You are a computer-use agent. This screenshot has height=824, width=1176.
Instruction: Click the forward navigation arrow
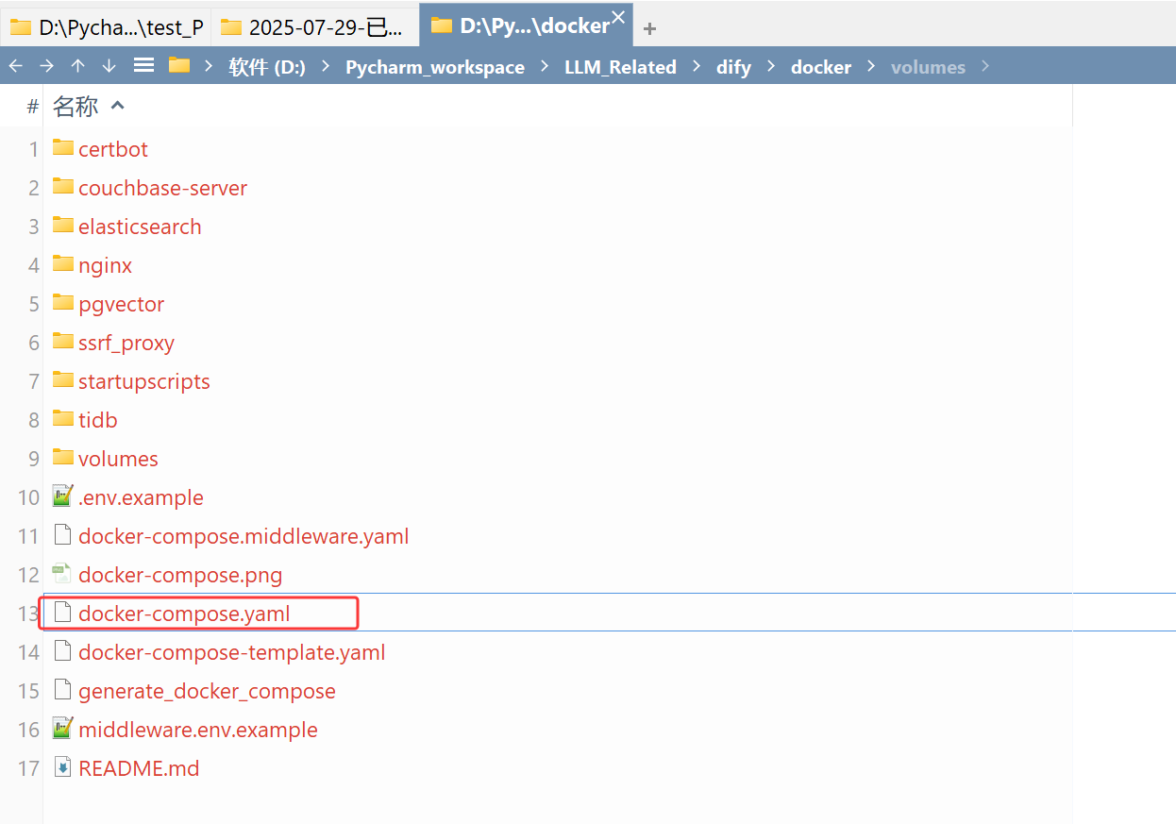coord(45,65)
